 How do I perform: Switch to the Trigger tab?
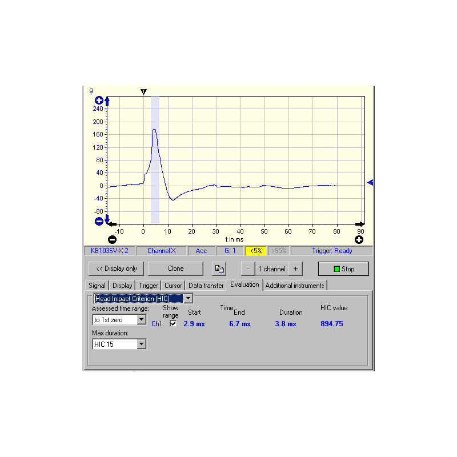coord(149,286)
